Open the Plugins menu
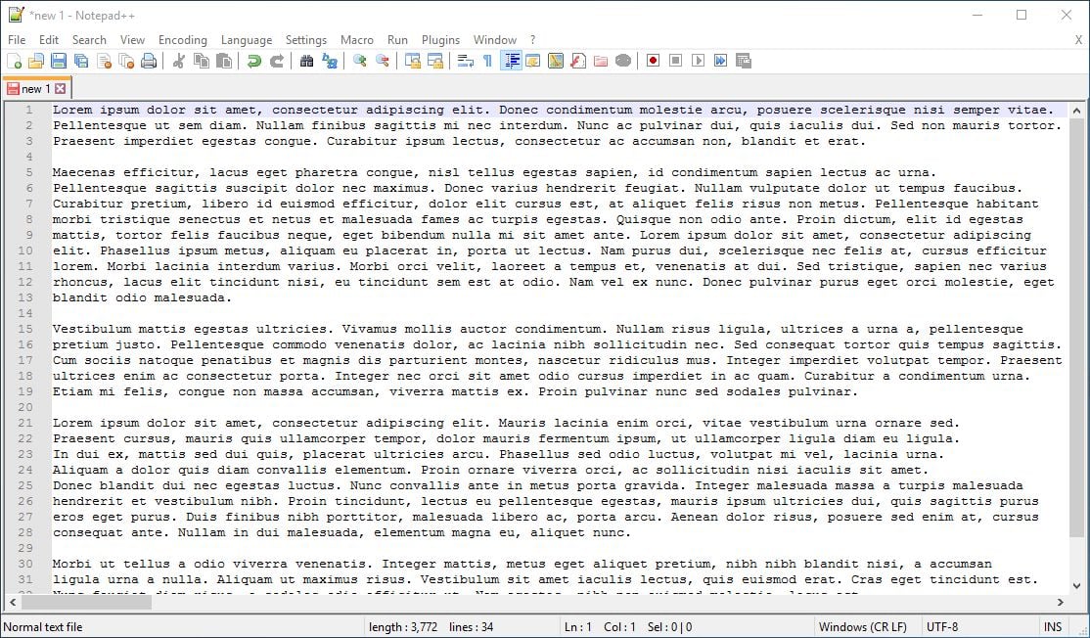 tap(440, 40)
